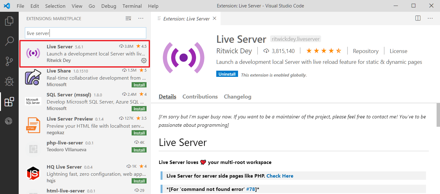
Task: Open the Live Server manage gear icon
Action: click(x=144, y=60)
